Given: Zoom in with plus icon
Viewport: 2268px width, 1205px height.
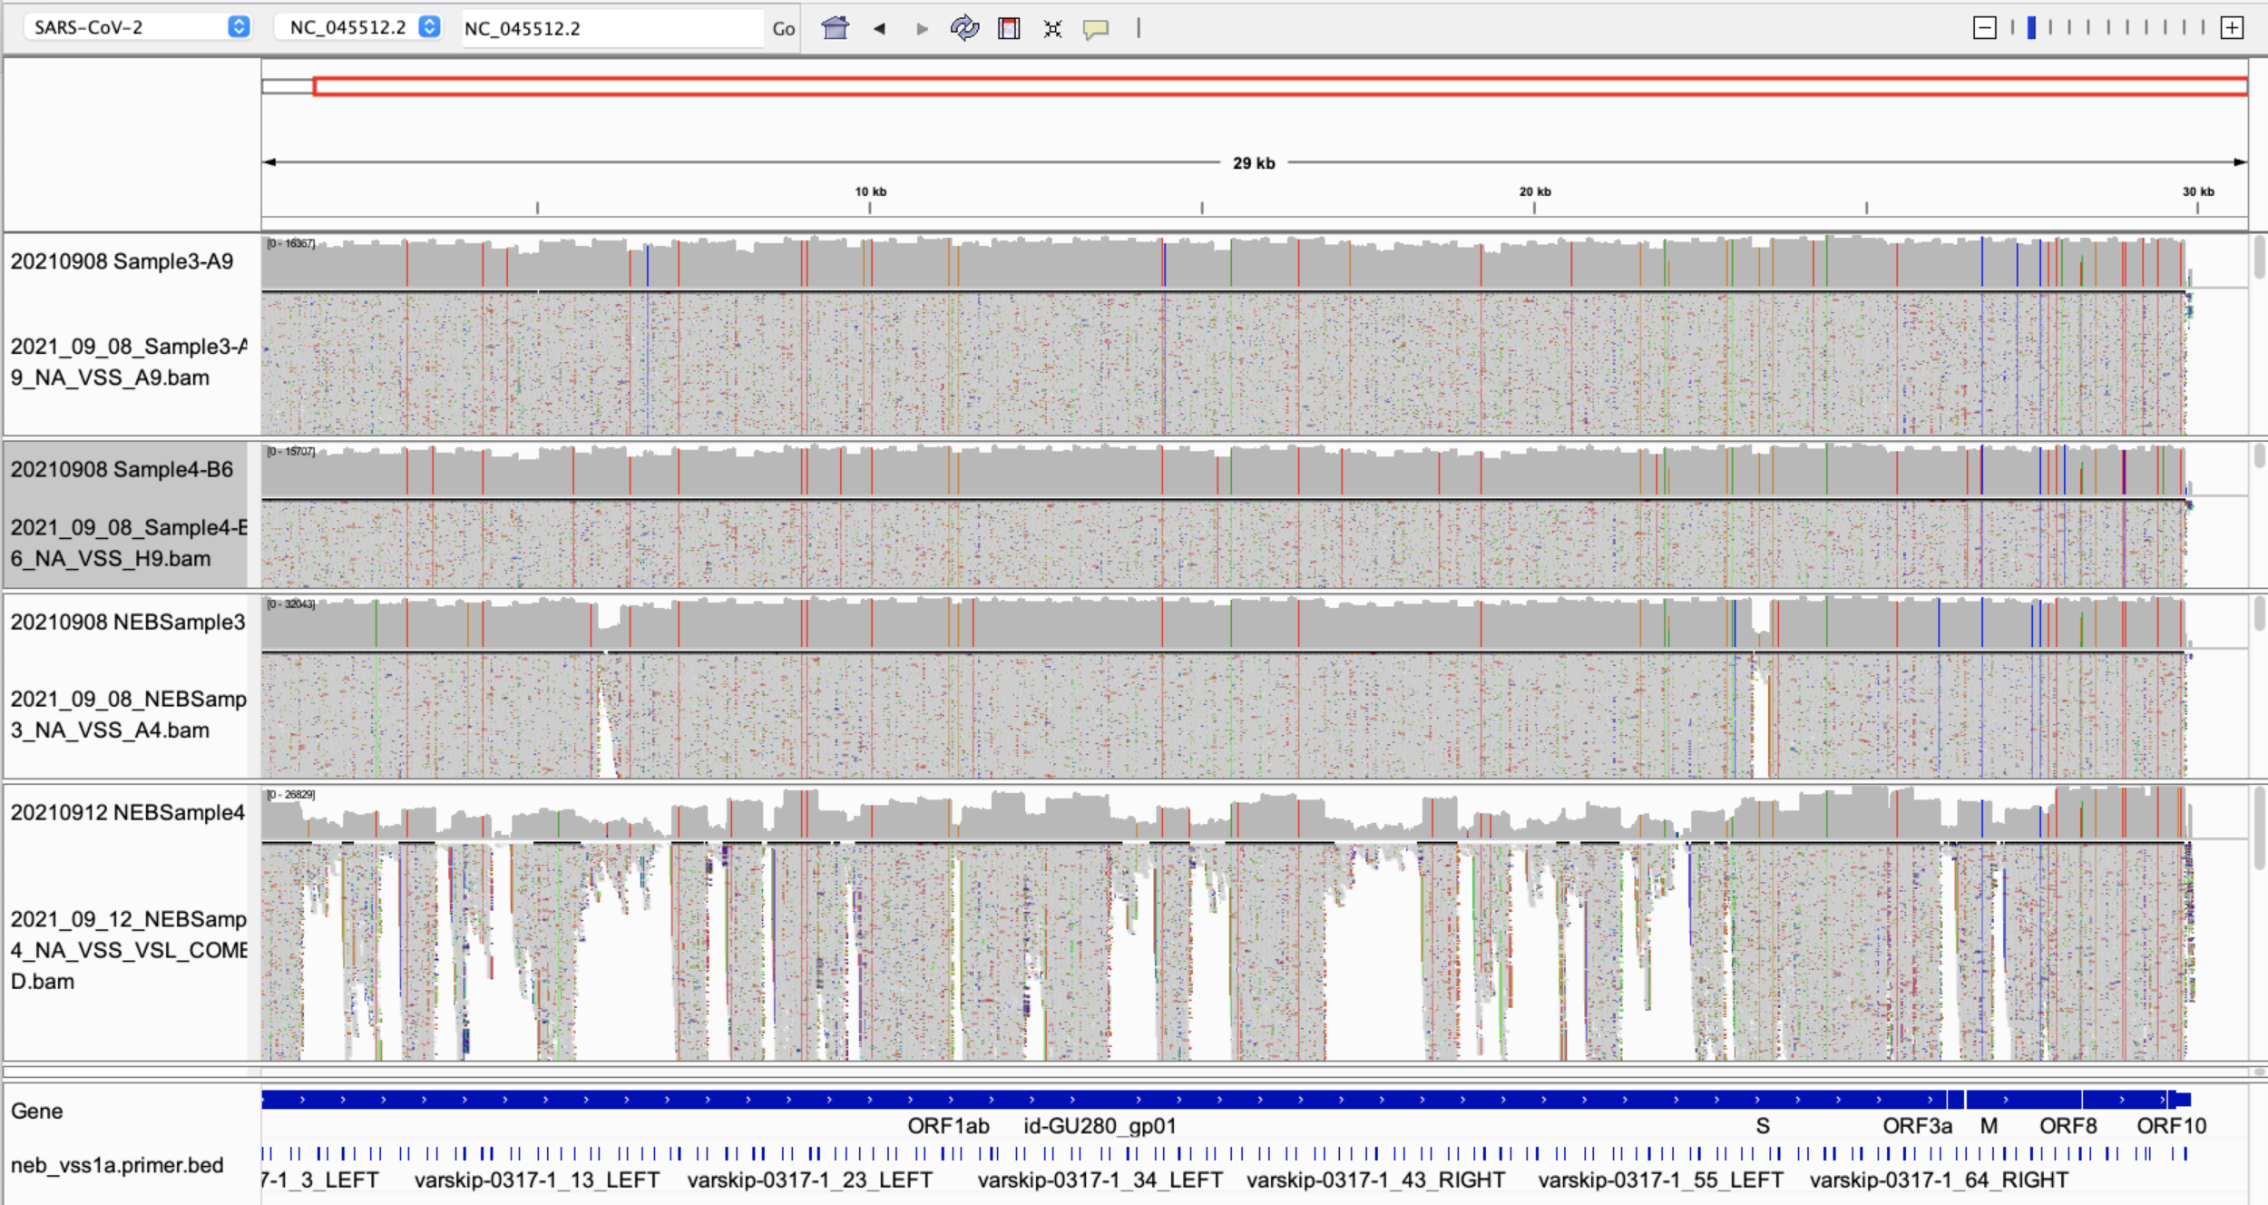Looking at the screenshot, I should [2232, 28].
